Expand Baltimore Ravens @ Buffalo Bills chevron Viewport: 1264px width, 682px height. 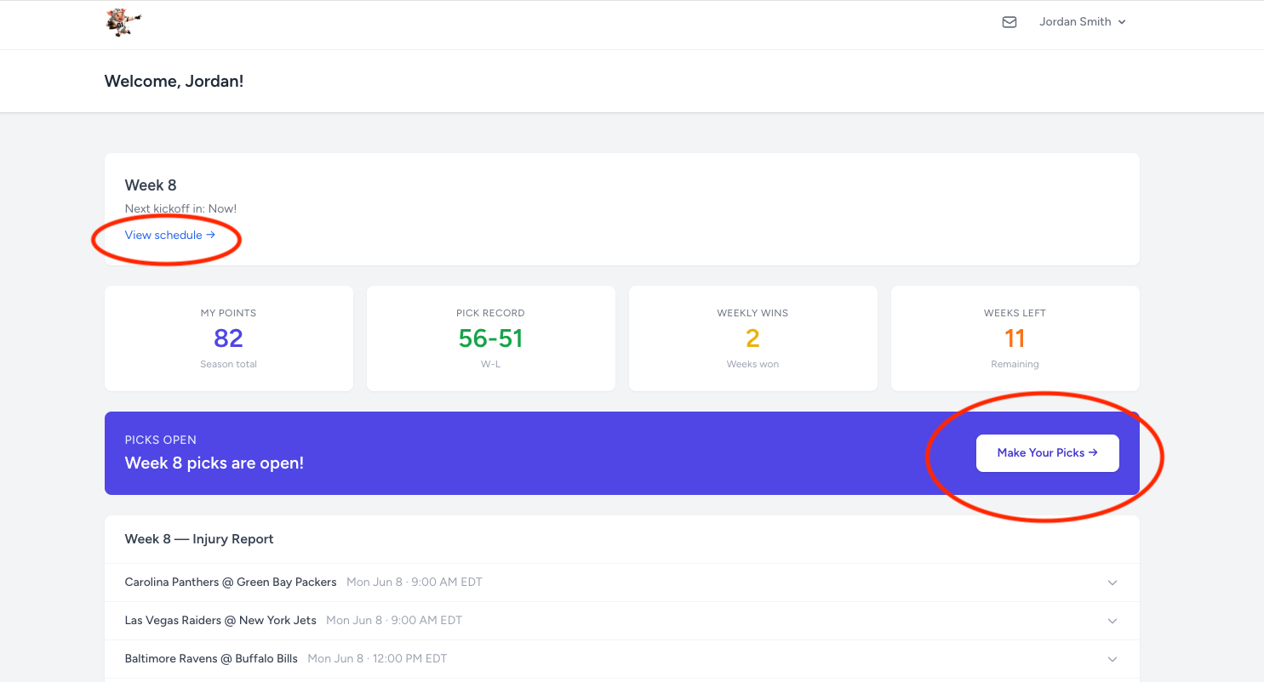(x=1112, y=659)
